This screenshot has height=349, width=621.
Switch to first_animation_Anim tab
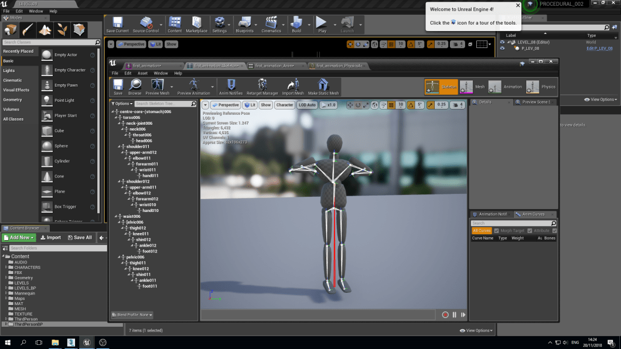[275, 66]
